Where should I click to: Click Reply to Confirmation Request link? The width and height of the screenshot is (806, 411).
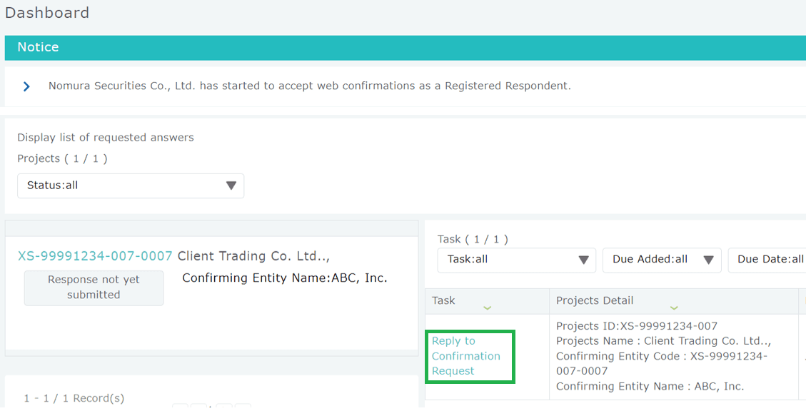(x=465, y=356)
